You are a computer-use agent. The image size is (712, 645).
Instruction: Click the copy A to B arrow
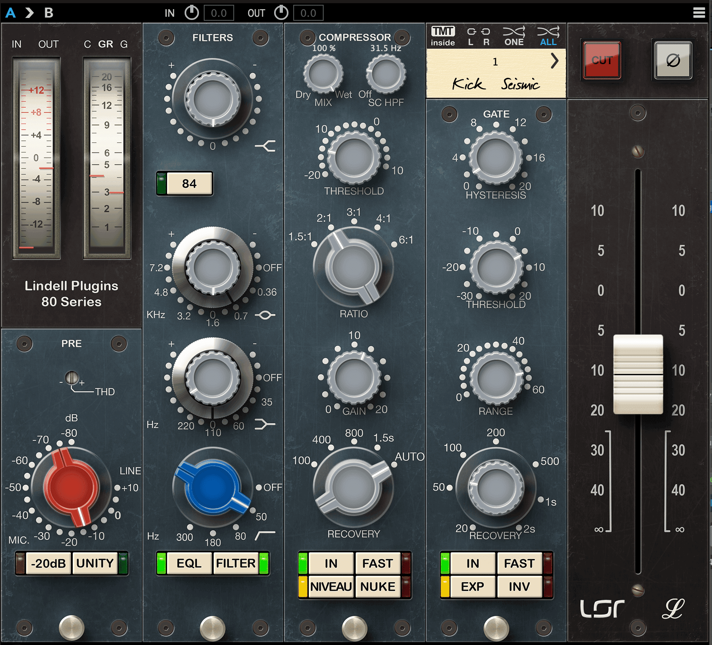[x=30, y=13]
